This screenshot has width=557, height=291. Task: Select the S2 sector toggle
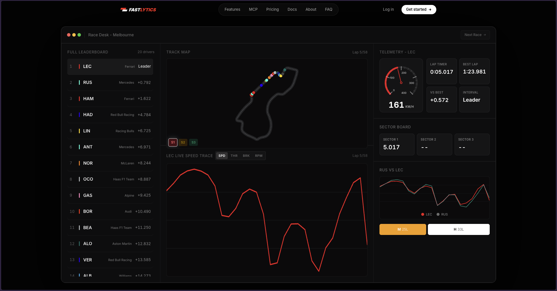[x=183, y=142]
